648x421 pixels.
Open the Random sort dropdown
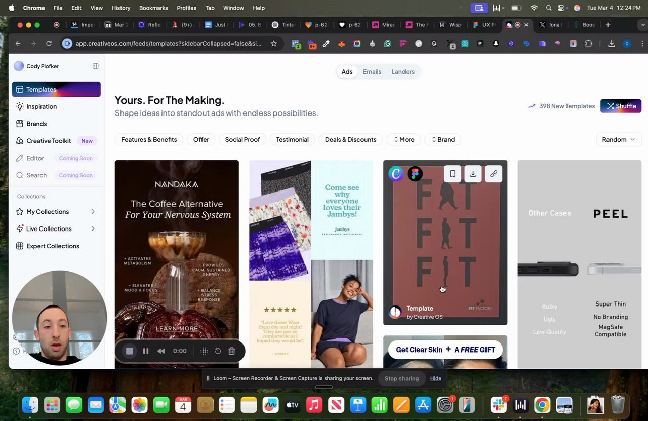(619, 139)
